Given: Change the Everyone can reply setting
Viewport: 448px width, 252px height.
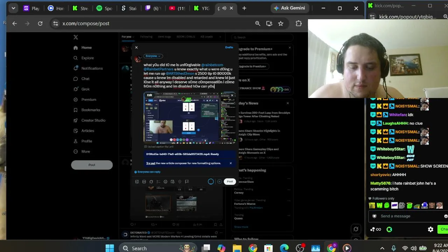Looking at the screenshot, I should coord(147,172).
